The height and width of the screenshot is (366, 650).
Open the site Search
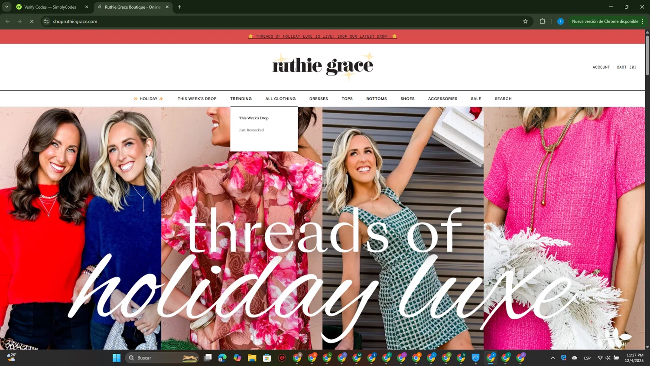503,99
